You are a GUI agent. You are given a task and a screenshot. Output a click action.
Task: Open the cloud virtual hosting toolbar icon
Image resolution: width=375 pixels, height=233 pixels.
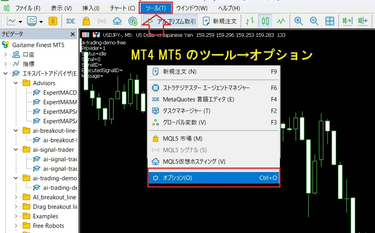(117, 21)
